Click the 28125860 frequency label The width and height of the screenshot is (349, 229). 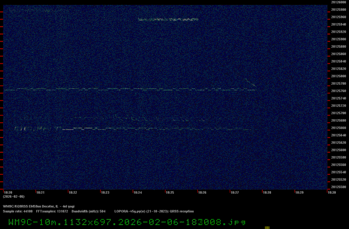click(339, 54)
